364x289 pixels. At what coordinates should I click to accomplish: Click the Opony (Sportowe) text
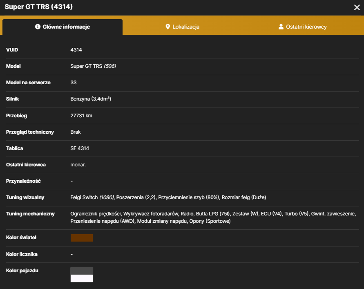(x=210, y=221)
